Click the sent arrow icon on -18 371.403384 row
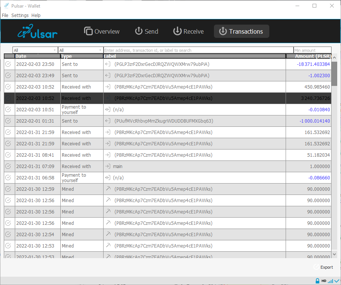The image size is (341, 285). click(108, 64)
